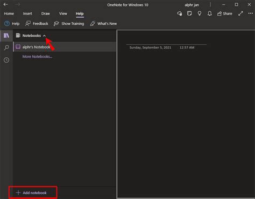Open the Feedback option
This screenshot has width=255, height=199.
click(x=37, y=24)
